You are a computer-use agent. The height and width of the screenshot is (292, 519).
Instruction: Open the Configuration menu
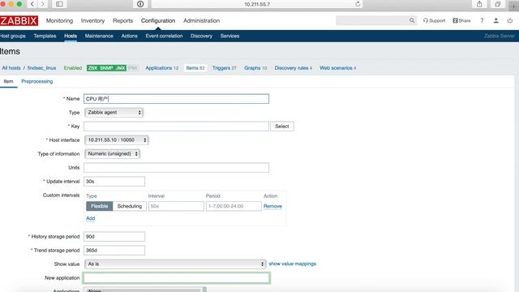pyautogui.click(x=158, y=20)
